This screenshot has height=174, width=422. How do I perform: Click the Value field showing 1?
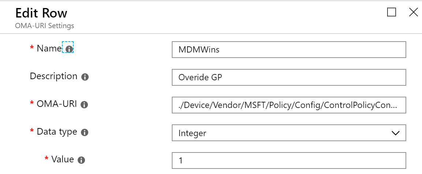(x=289, y=161)
